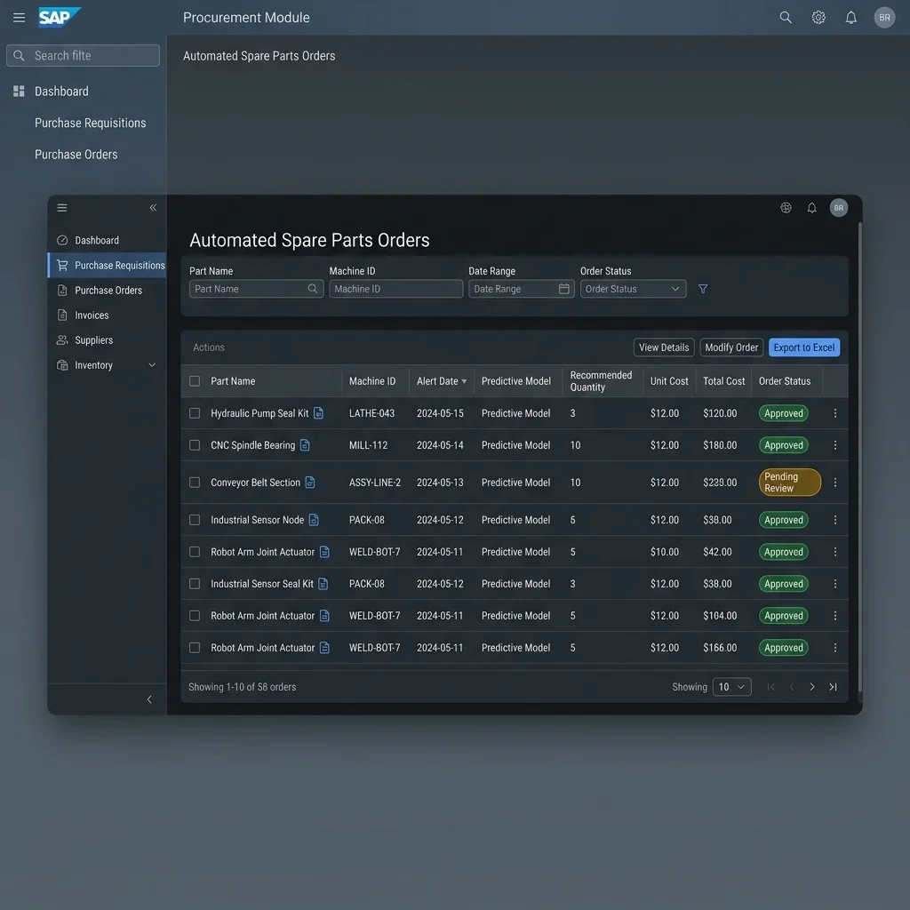Open Purchase Requisitions in background window sidebar
Screen dimensions: 910x910
(x=90, y=123)
